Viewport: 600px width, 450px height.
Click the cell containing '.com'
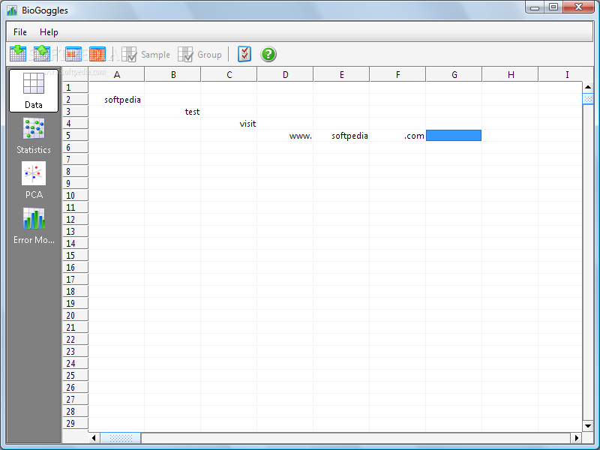[x=397, y=136]
